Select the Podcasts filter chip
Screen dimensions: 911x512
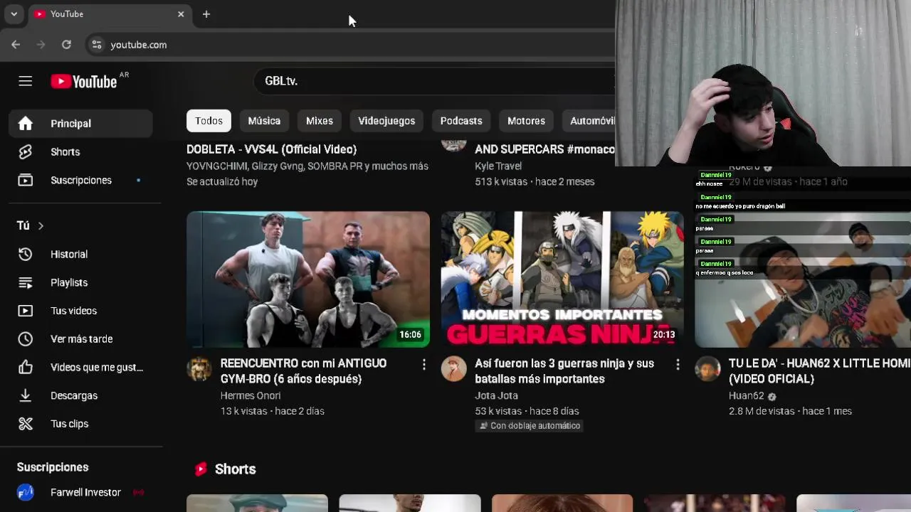tap(461, 121)
